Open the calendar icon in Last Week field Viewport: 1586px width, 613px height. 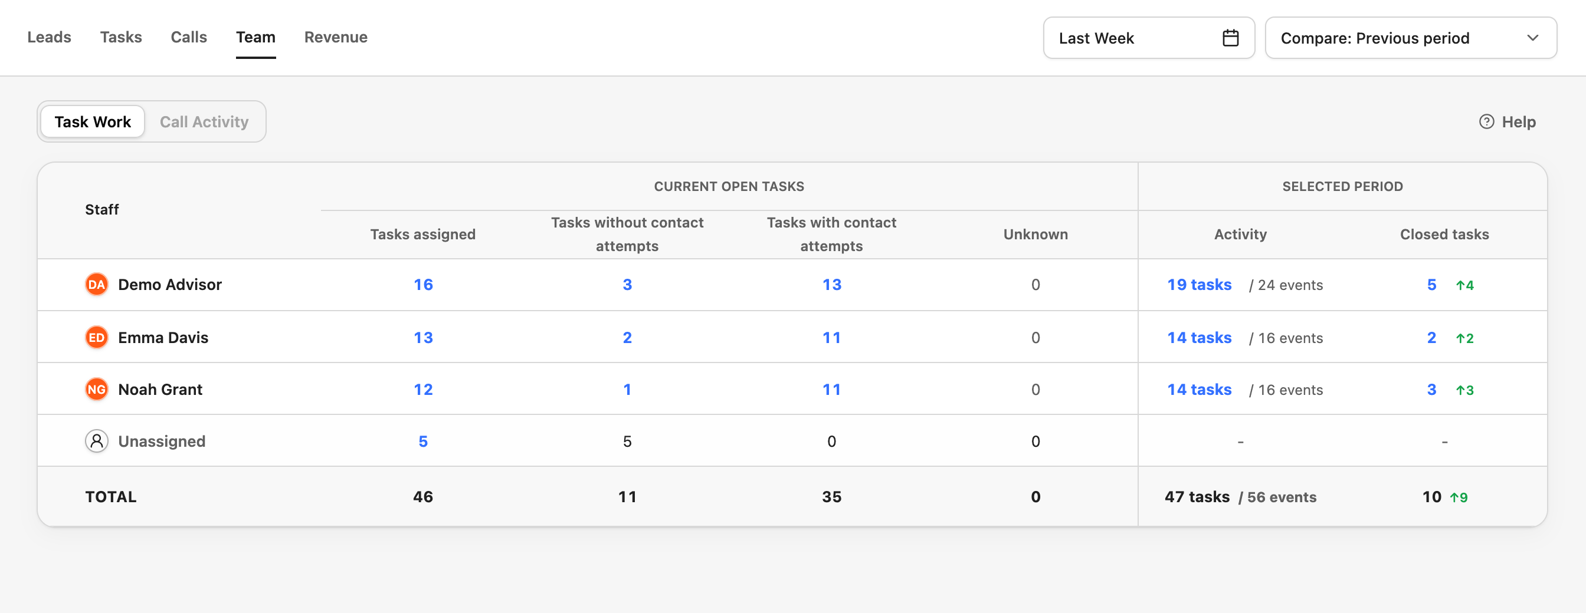[x=1230, y=38]
